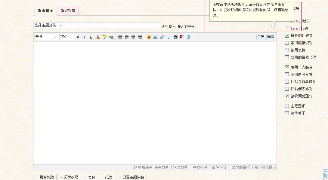The width and height of the screenshot is (328, 180).
Task: Center align the text
Action: coord(133,37)
